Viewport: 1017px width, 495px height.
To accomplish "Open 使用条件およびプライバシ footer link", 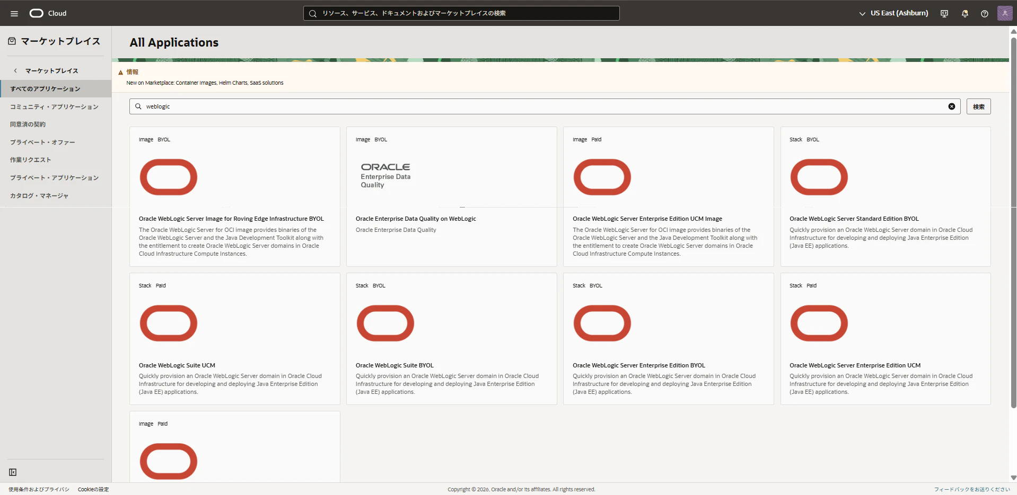I will 39,489.
